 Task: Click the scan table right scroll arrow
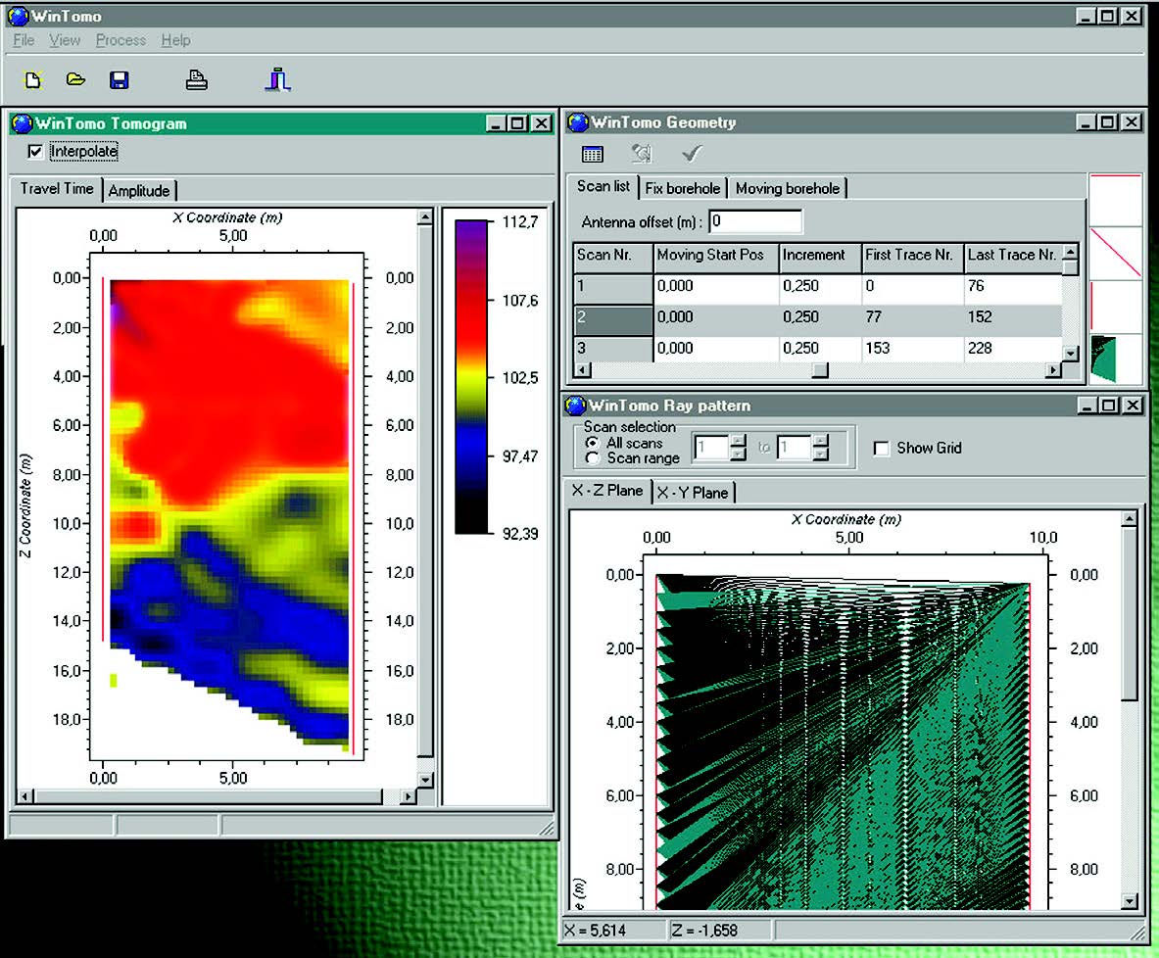pos(1053,369)
